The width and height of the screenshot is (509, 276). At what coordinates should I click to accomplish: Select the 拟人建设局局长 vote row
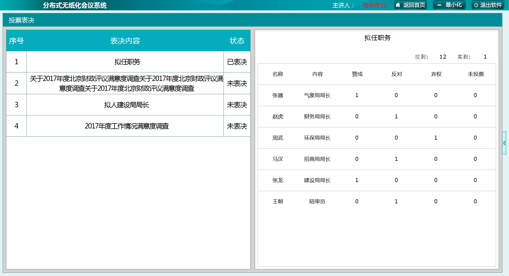point(126,105)
